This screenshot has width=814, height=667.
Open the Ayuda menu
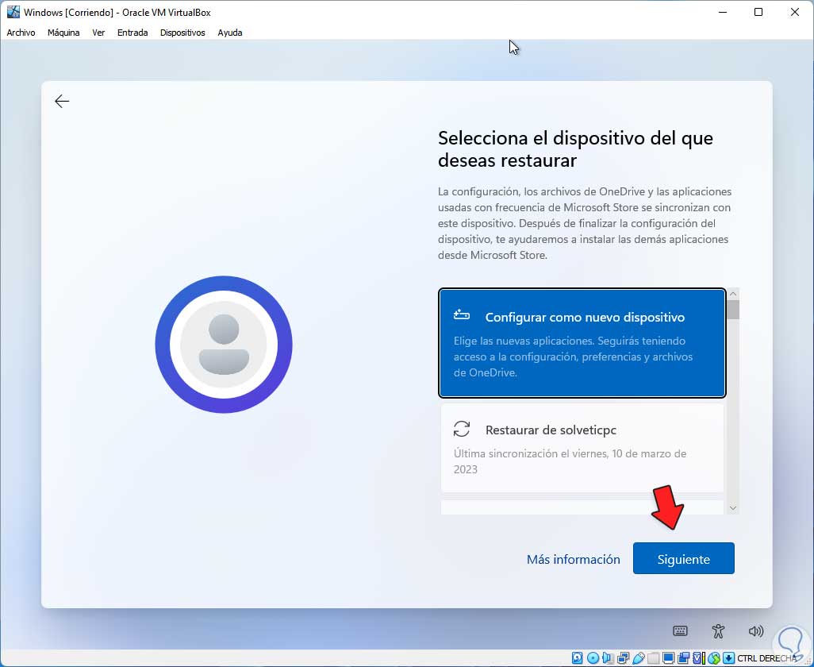click(230, 33)
